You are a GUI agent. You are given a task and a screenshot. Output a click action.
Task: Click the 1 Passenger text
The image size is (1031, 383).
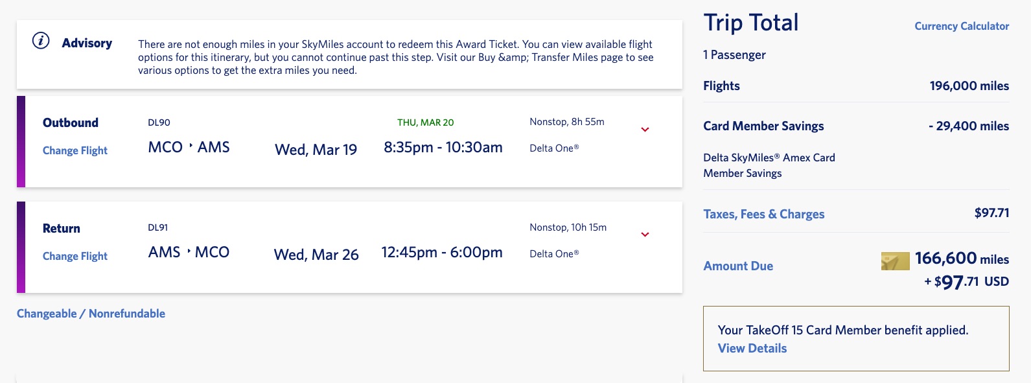[x=734, y=54]
